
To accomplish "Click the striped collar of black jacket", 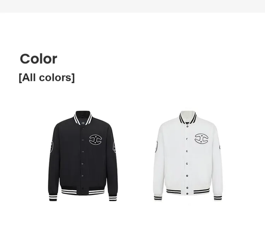I will (x=83, y=119).
